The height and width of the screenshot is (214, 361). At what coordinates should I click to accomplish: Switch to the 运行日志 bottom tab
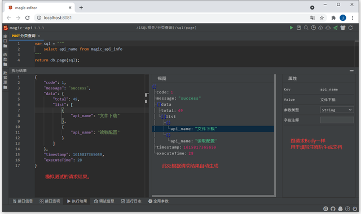pyautogui.click(x=131, y=201)
